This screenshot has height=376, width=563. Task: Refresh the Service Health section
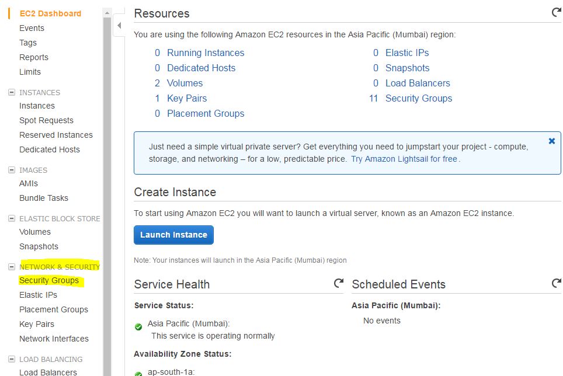[339, 283]
